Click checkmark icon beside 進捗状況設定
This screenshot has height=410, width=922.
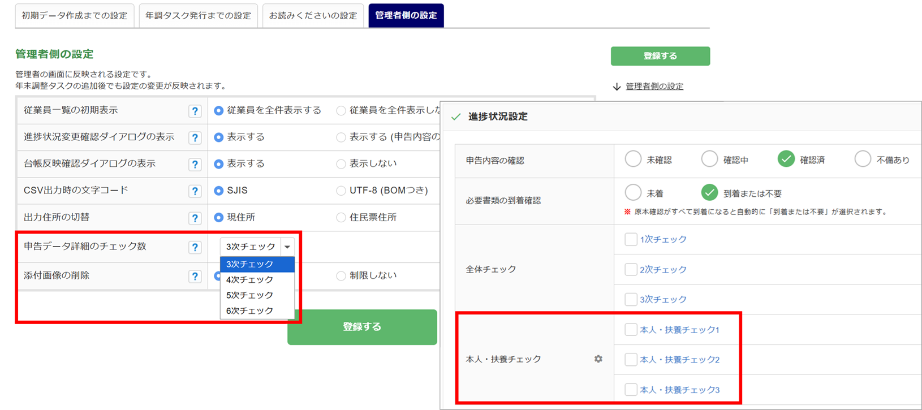click(x=456, y=117)
